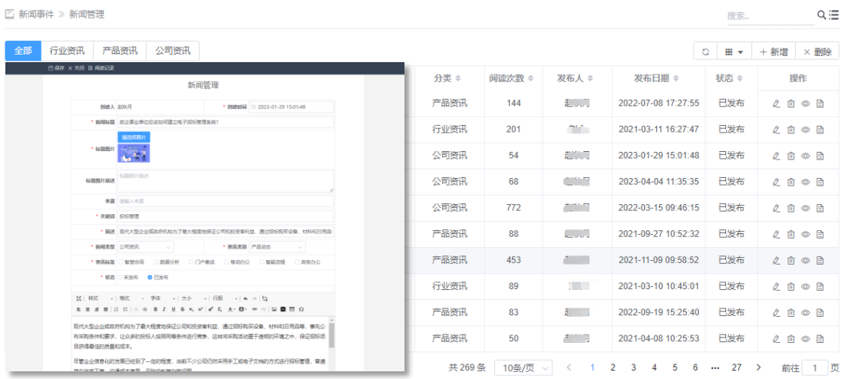Expand the 新闻类型 dropdown showing 公司资讯

click(x=146, y=247)
